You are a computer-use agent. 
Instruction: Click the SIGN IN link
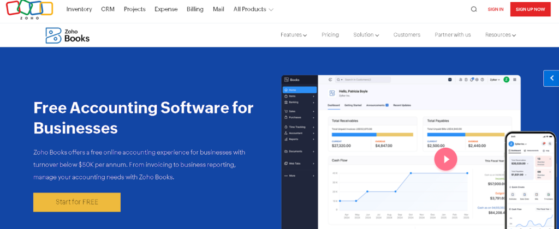(x=496, y=9)
